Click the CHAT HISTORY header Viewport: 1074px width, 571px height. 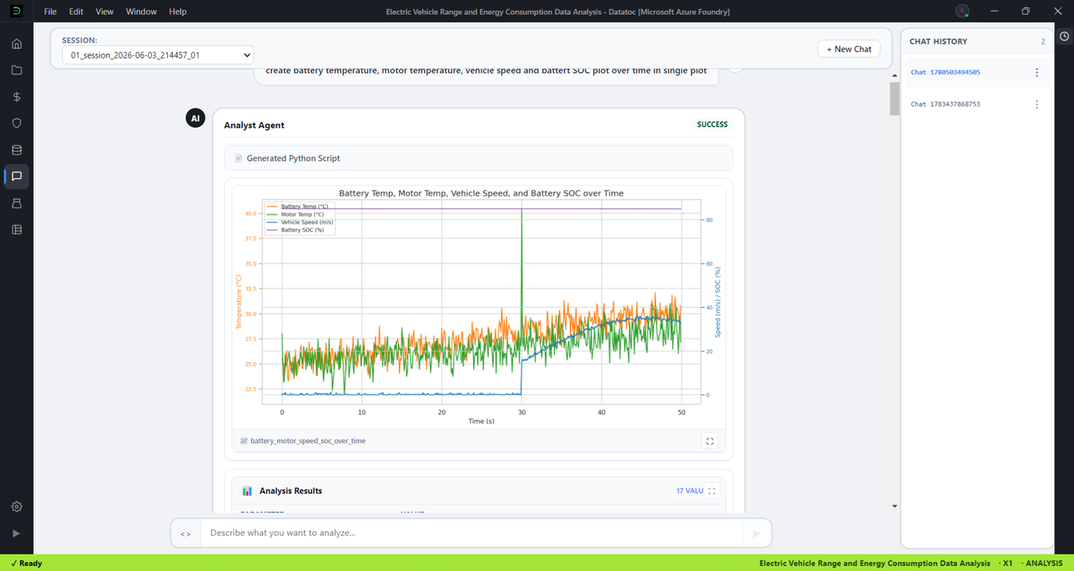pyautogui.click(x=938, y=41)
